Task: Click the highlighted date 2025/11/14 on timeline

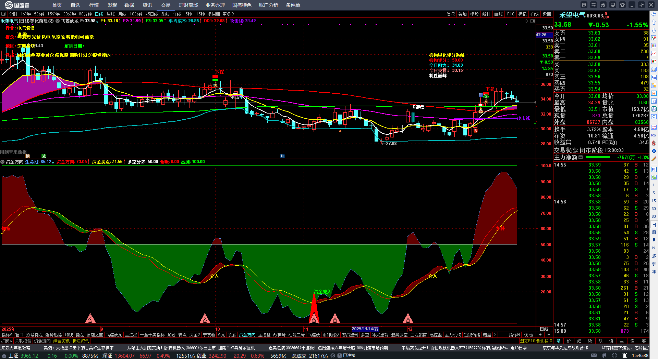Action: [x=365, y=329]
